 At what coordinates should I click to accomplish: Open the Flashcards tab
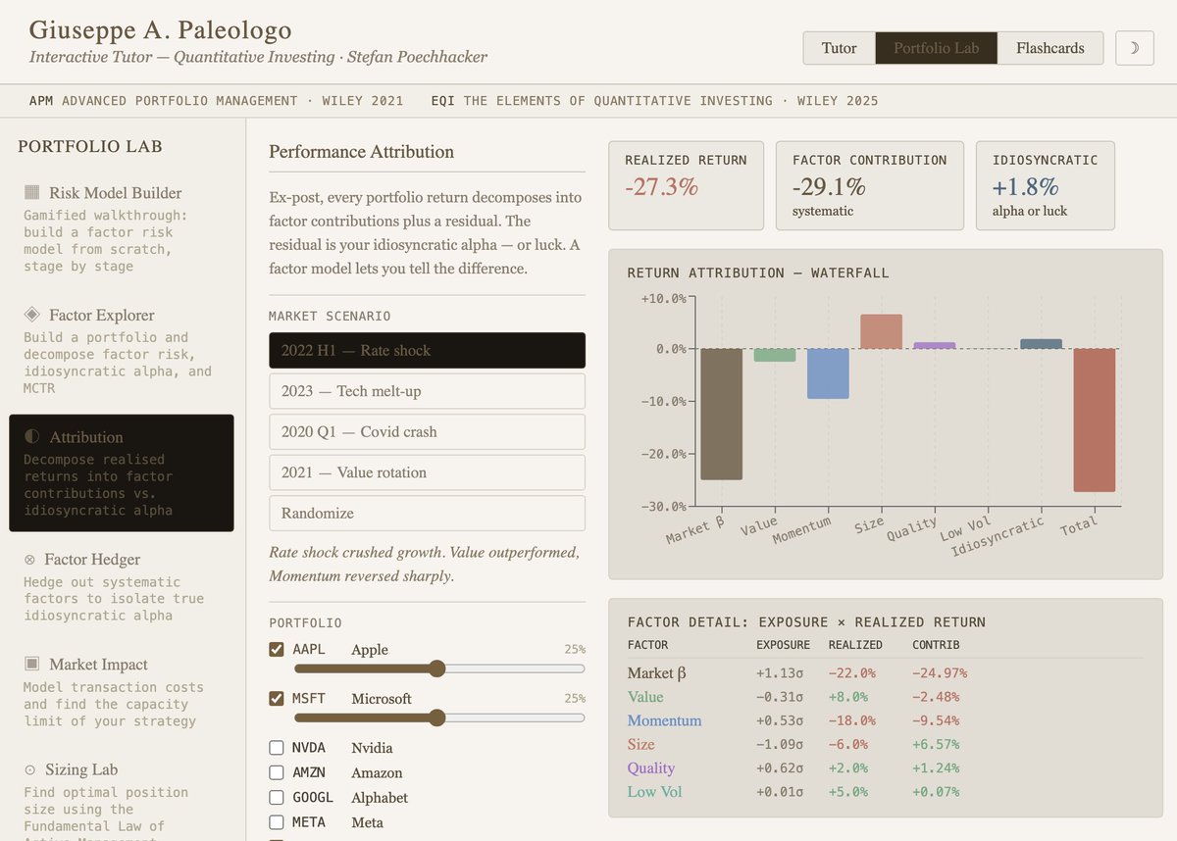[x=1050, y=47]
